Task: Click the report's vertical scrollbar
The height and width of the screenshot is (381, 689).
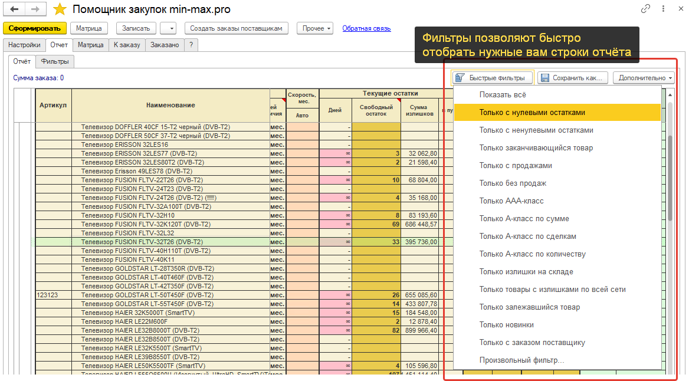Action: pyautogui.click(x=669, y=177)
